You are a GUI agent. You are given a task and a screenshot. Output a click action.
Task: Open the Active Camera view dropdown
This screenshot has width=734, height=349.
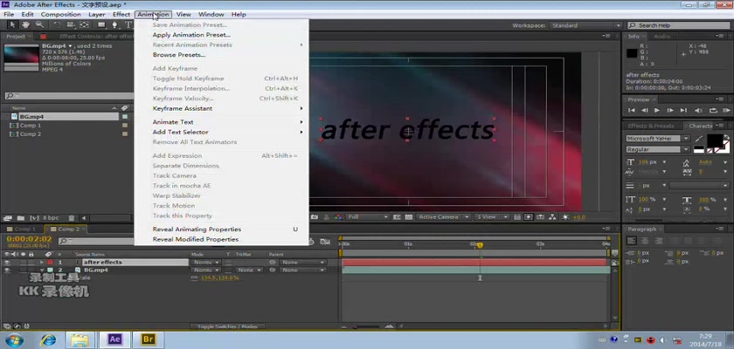tap(443, 217)
